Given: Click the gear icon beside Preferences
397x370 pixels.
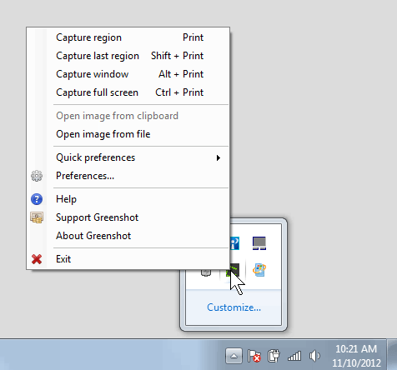Looking at the screenshot, I should 37,176.
